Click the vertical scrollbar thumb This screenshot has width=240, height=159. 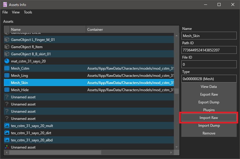click(x=177, y=91)
